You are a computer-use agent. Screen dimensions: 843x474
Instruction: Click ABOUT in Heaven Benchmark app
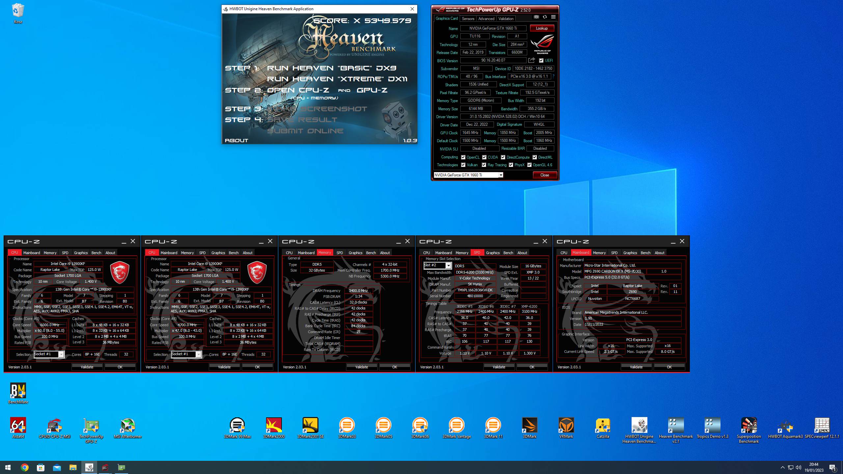pos(236,141)
